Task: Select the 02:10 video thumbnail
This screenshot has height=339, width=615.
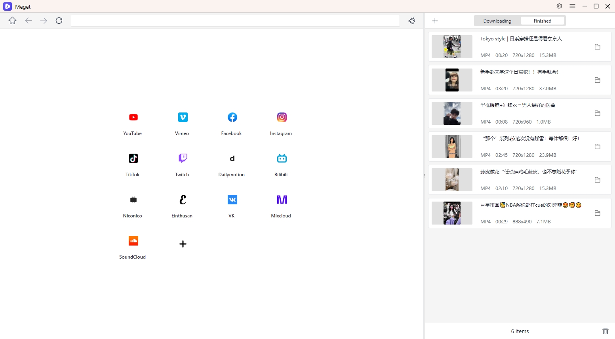Action: click(x=452, y=180)
